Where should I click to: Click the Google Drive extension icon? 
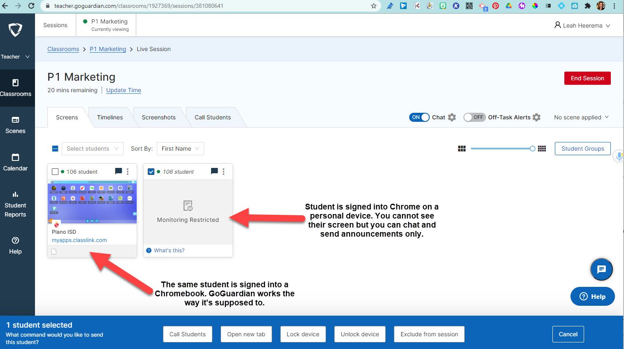point(509,6)
